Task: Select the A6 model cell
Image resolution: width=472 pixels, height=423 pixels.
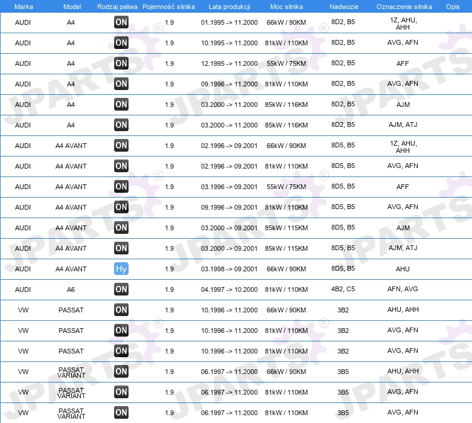Action: [x=71, y=289]
